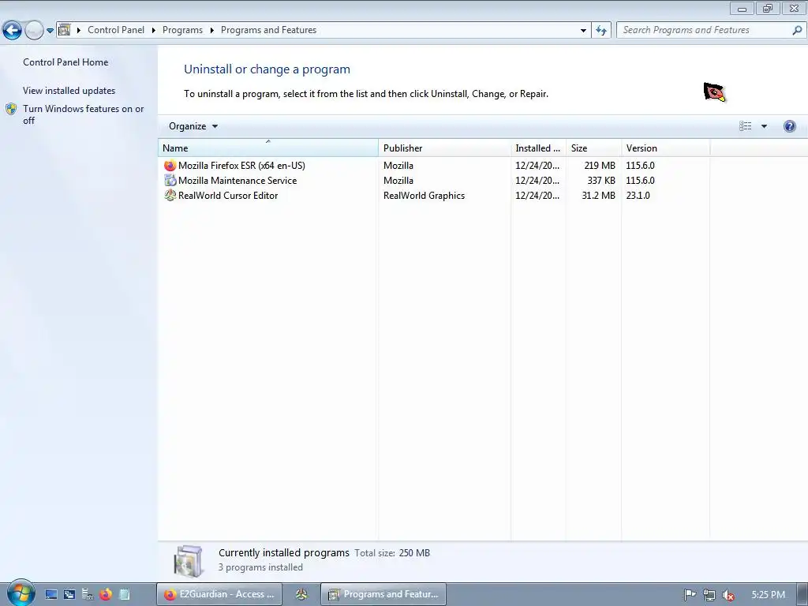This screenshot has height=606, width=808.
Task: Expand arrow after Control Panel breadcrumb
Action: (154, 31)
